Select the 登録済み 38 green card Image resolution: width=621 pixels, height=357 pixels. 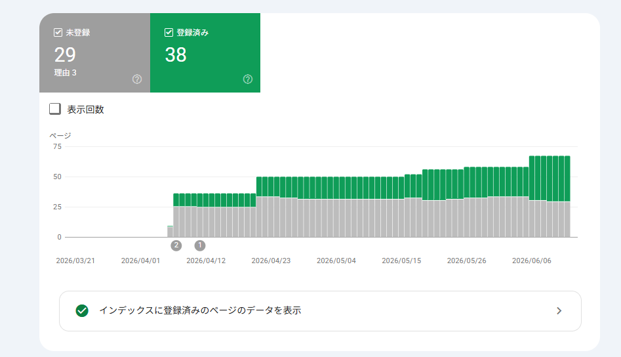205,52
